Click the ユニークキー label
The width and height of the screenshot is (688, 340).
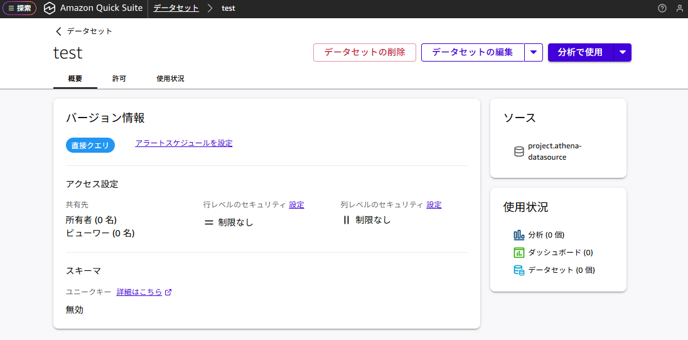(x=88, y=292)
